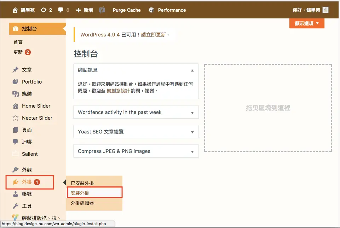This screenshot has width=340, height=228.
Task: Click the pushpin icon beside 文章
Action: coord(16,70)
